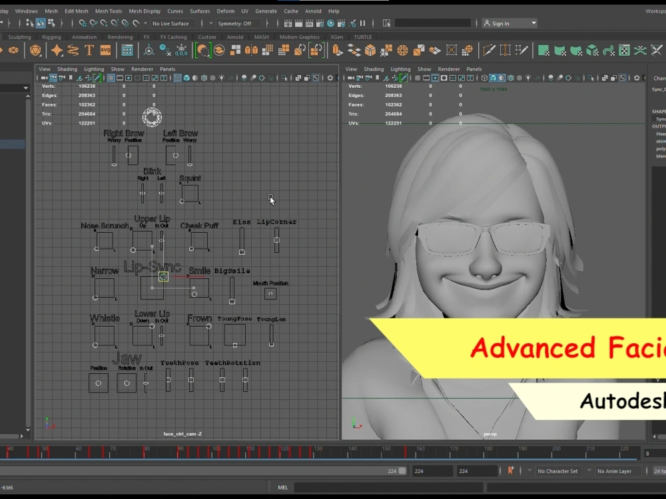666x499 pixels.
Task: Click the Renderer menu in right viewport
Action: click(448, 69)
